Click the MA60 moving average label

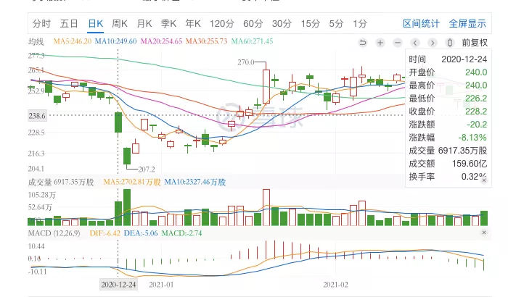click(x=252, y=41)
